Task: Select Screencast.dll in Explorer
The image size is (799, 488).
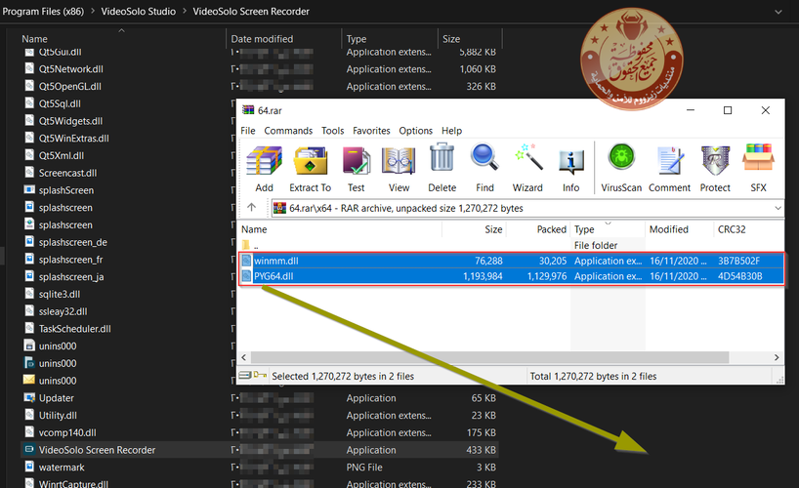Action: coord(67,173)
